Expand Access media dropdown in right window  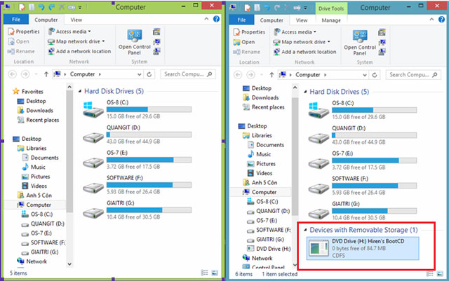click(x=315, y=32)
